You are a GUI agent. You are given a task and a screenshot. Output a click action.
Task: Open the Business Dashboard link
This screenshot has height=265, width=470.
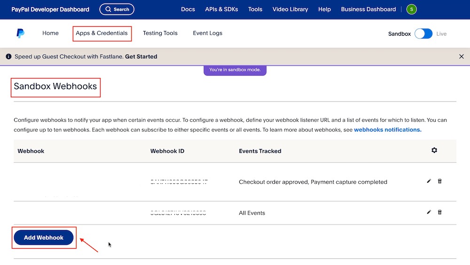coord(368,9)
